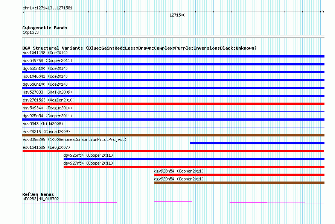Select variant label dgv927n54 (Cooper2011)

(x=88, y=163)
